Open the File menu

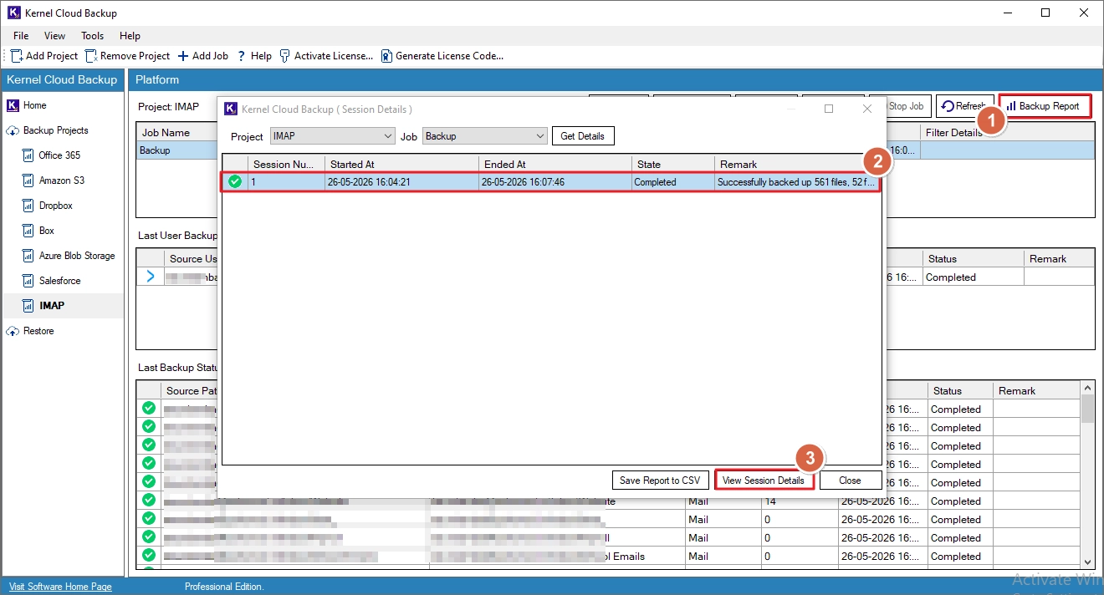click(21, 36)
